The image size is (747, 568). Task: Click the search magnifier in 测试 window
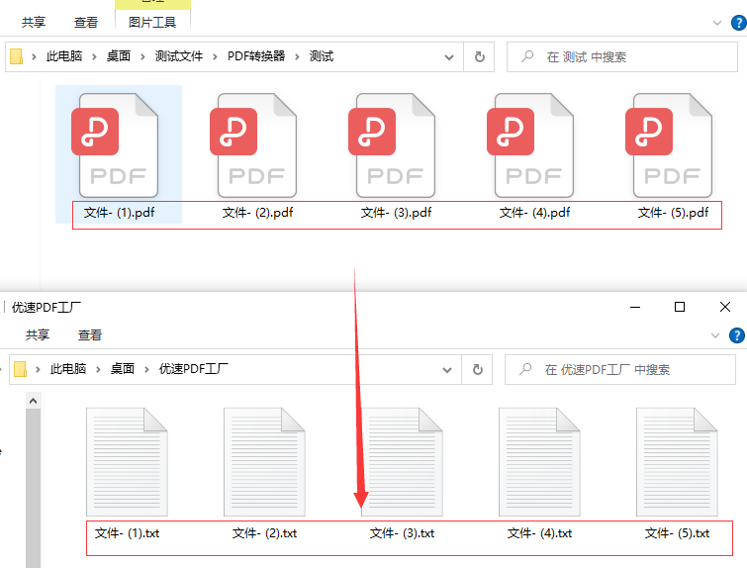[x=527, y=56]
